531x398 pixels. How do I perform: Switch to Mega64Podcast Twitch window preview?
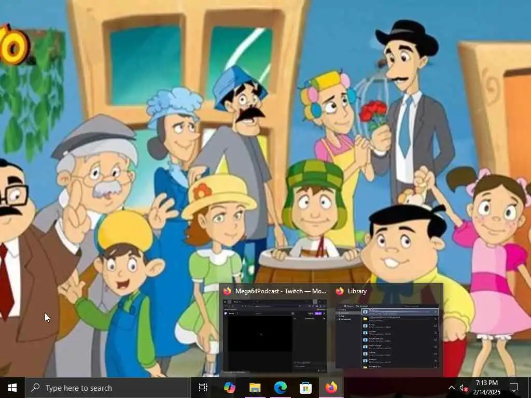(x=275, y=335)
